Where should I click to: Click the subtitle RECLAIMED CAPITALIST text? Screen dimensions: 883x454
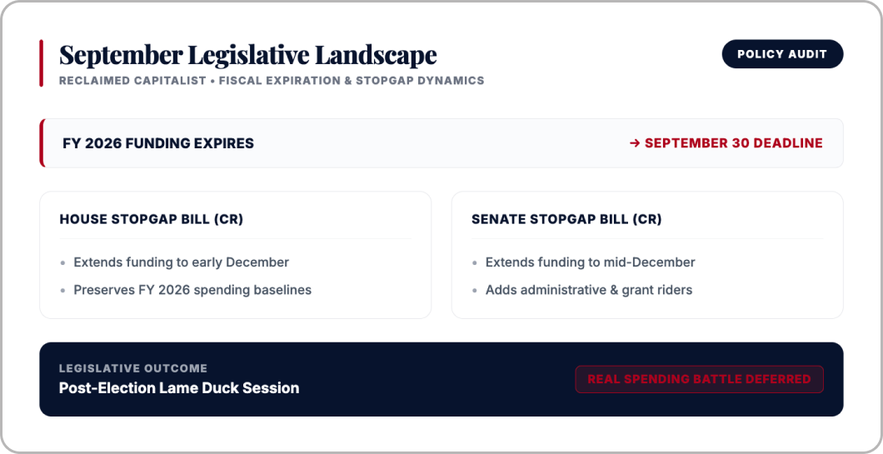[133, 81]
